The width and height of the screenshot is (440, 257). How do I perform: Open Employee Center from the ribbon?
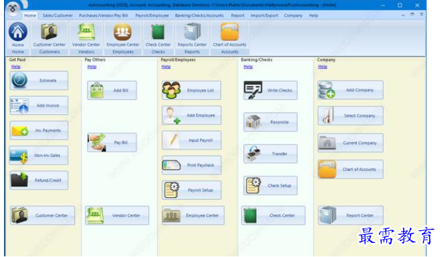tap(123, 34)
